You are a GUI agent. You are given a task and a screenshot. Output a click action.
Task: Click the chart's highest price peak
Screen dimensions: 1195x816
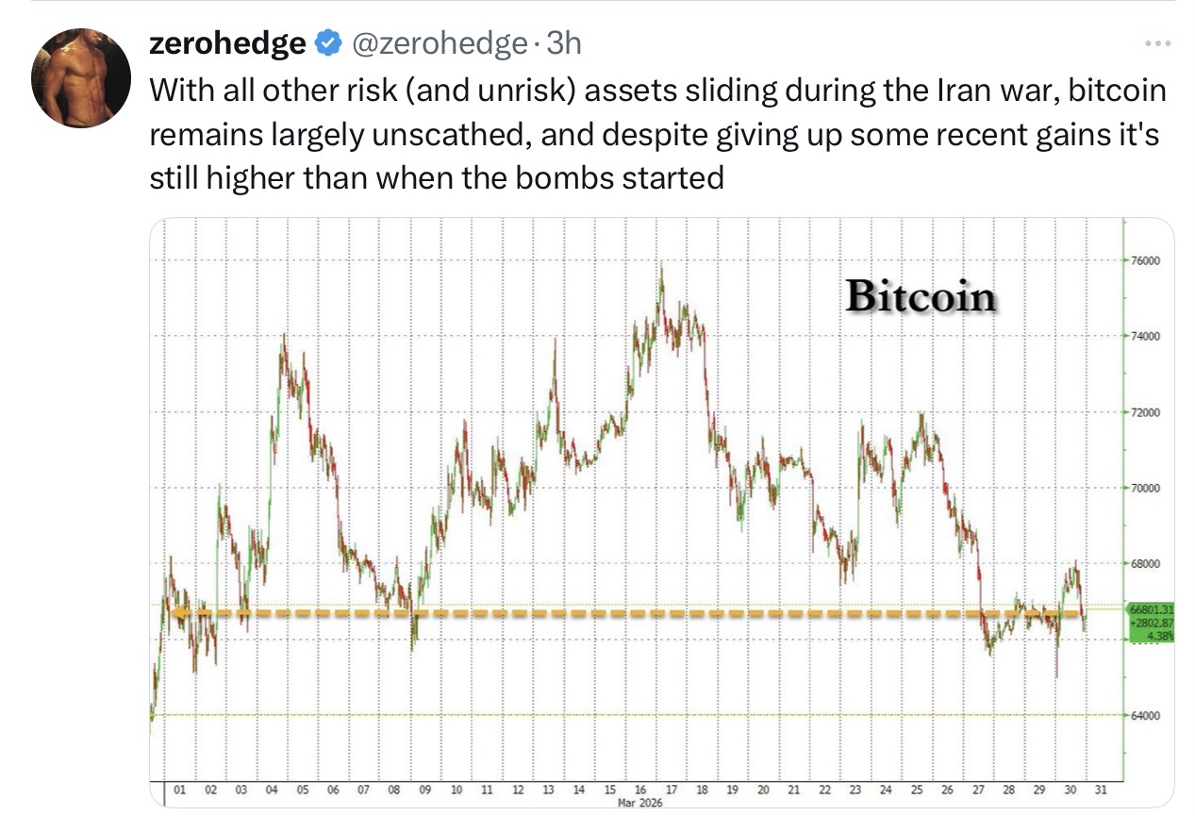point(661,268)
